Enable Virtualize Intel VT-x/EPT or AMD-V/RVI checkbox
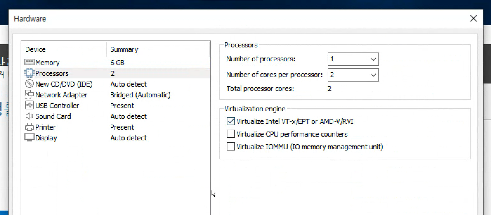 (231, 121)
